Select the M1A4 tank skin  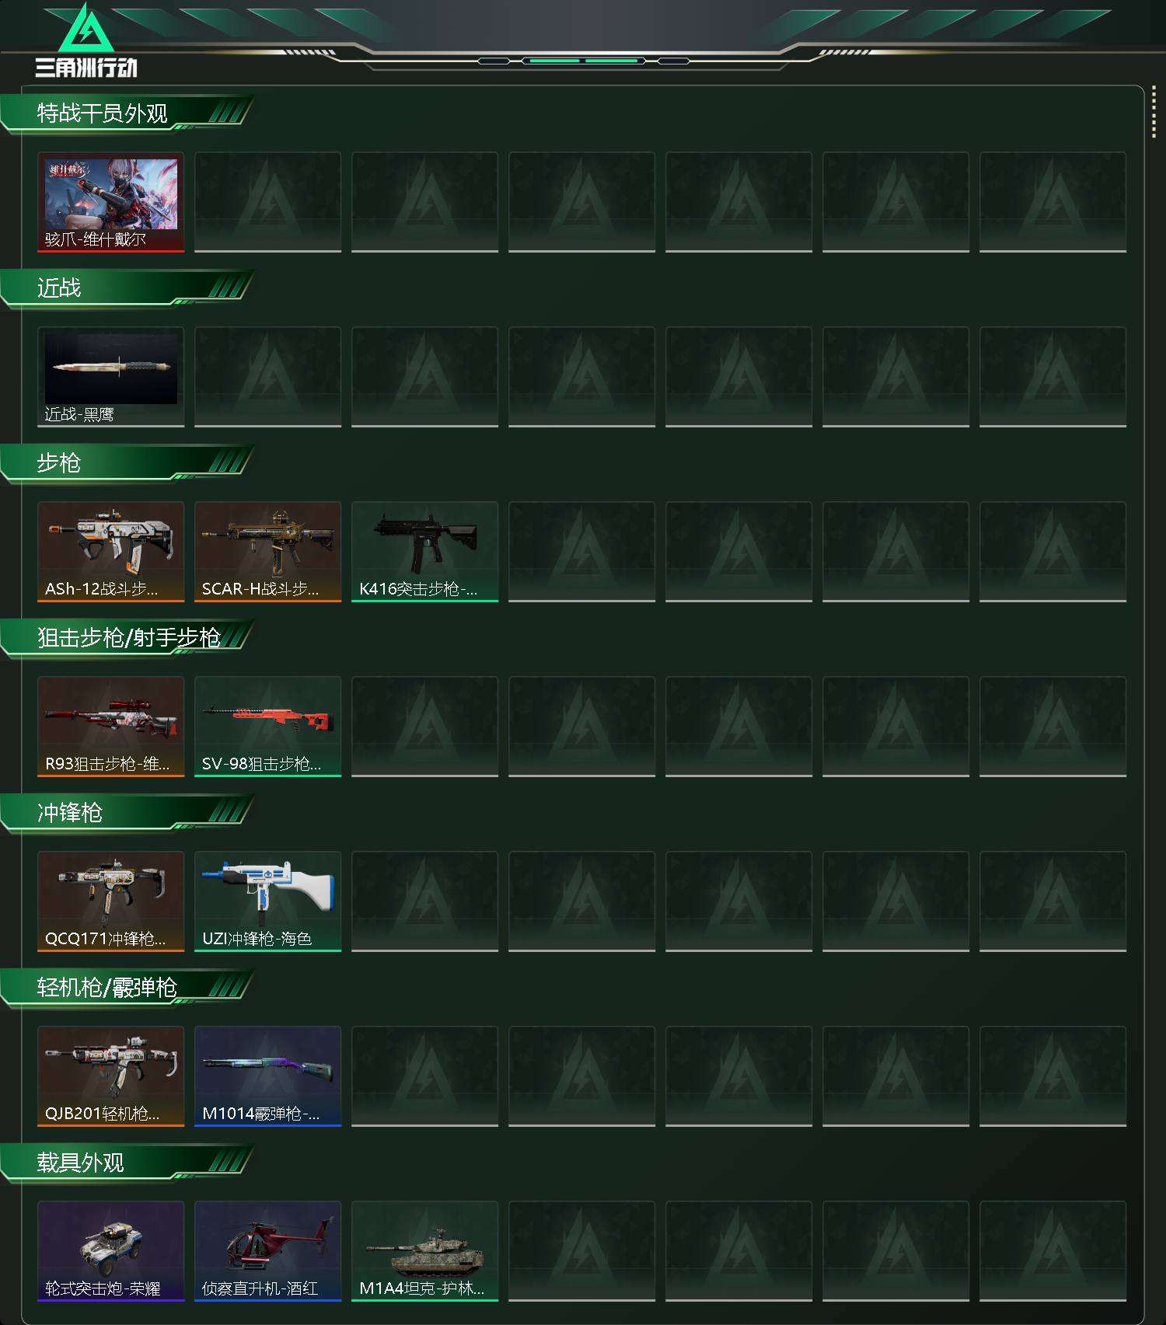pyautogui.click(x=425, y=1251)
